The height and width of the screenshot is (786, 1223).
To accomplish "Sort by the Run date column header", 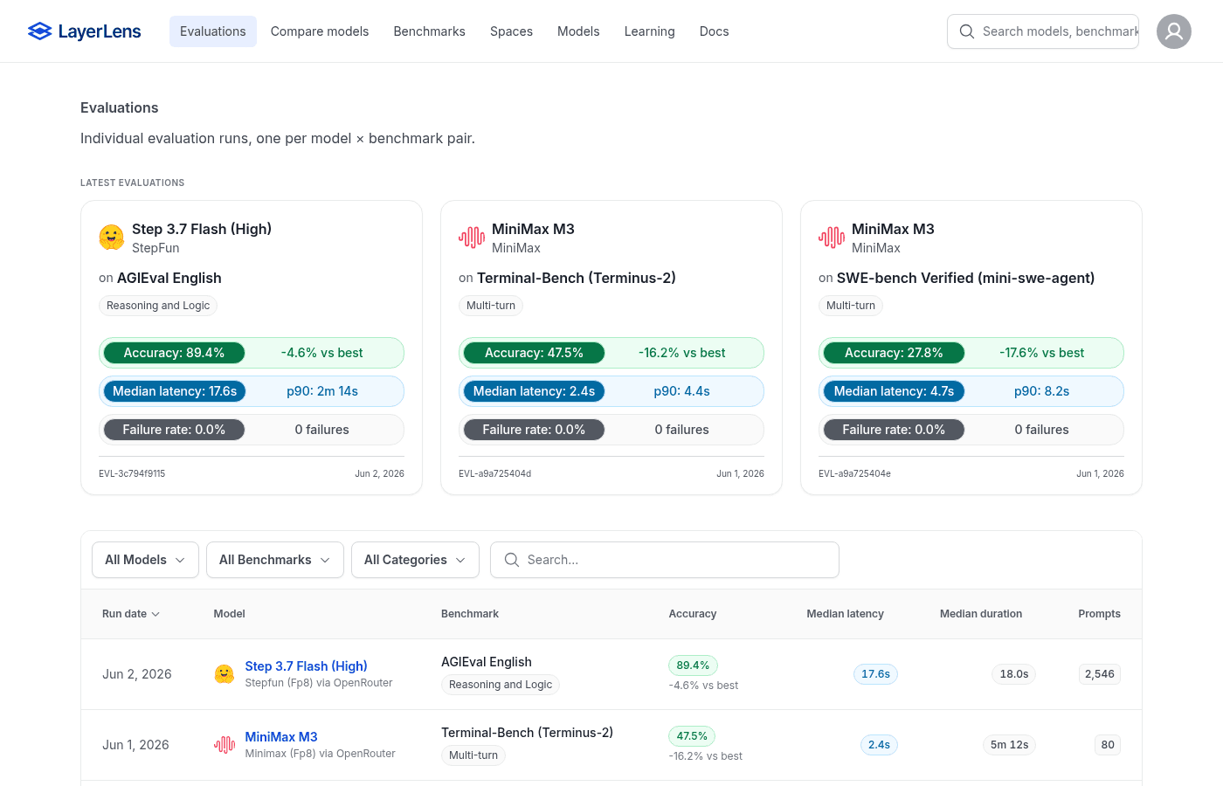I will pyautogui.click(x=131, y=614).
